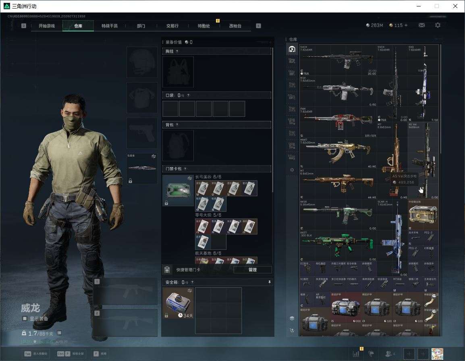This screenshot has height=361, width=465.
Task: Select the empty pistol slot
Action: pyautogui.click(x=142, y=133)
